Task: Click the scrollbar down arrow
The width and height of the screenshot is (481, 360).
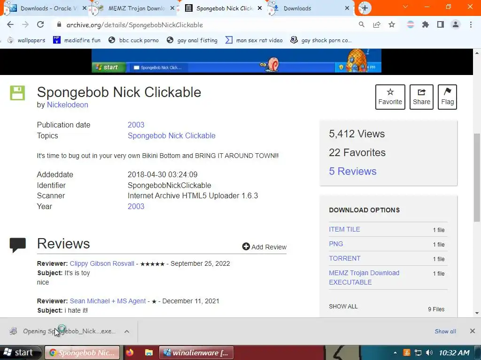Action: [477, 313]
